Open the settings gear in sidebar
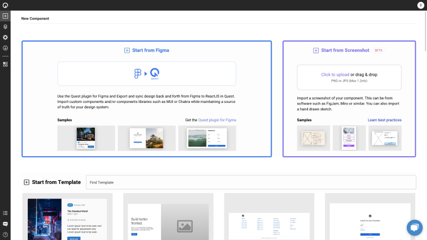 (x=5, y=37)
